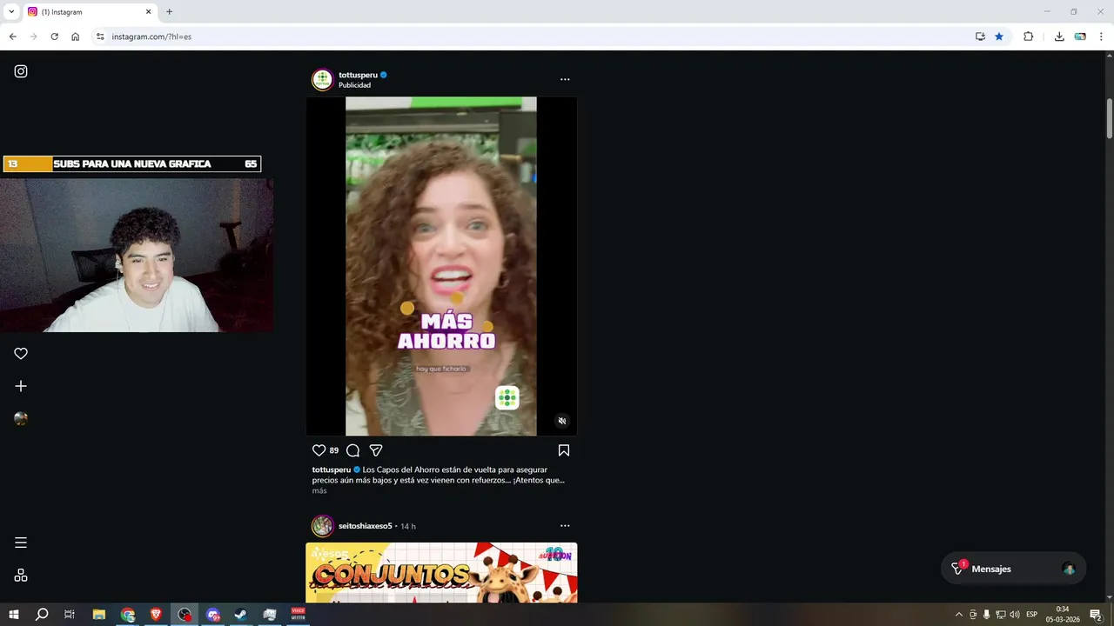This screenshot has width=1114, height=626.
Task: Open the Mensajes floating button
Action: tap(1014, 569)
